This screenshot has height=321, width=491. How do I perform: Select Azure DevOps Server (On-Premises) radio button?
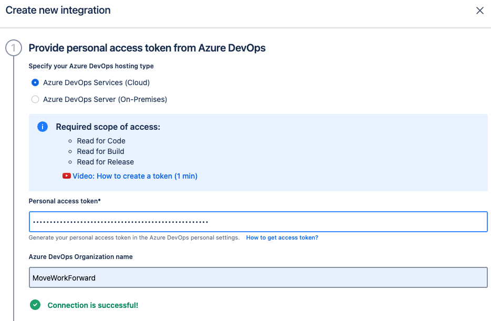(x=35, y=99)
